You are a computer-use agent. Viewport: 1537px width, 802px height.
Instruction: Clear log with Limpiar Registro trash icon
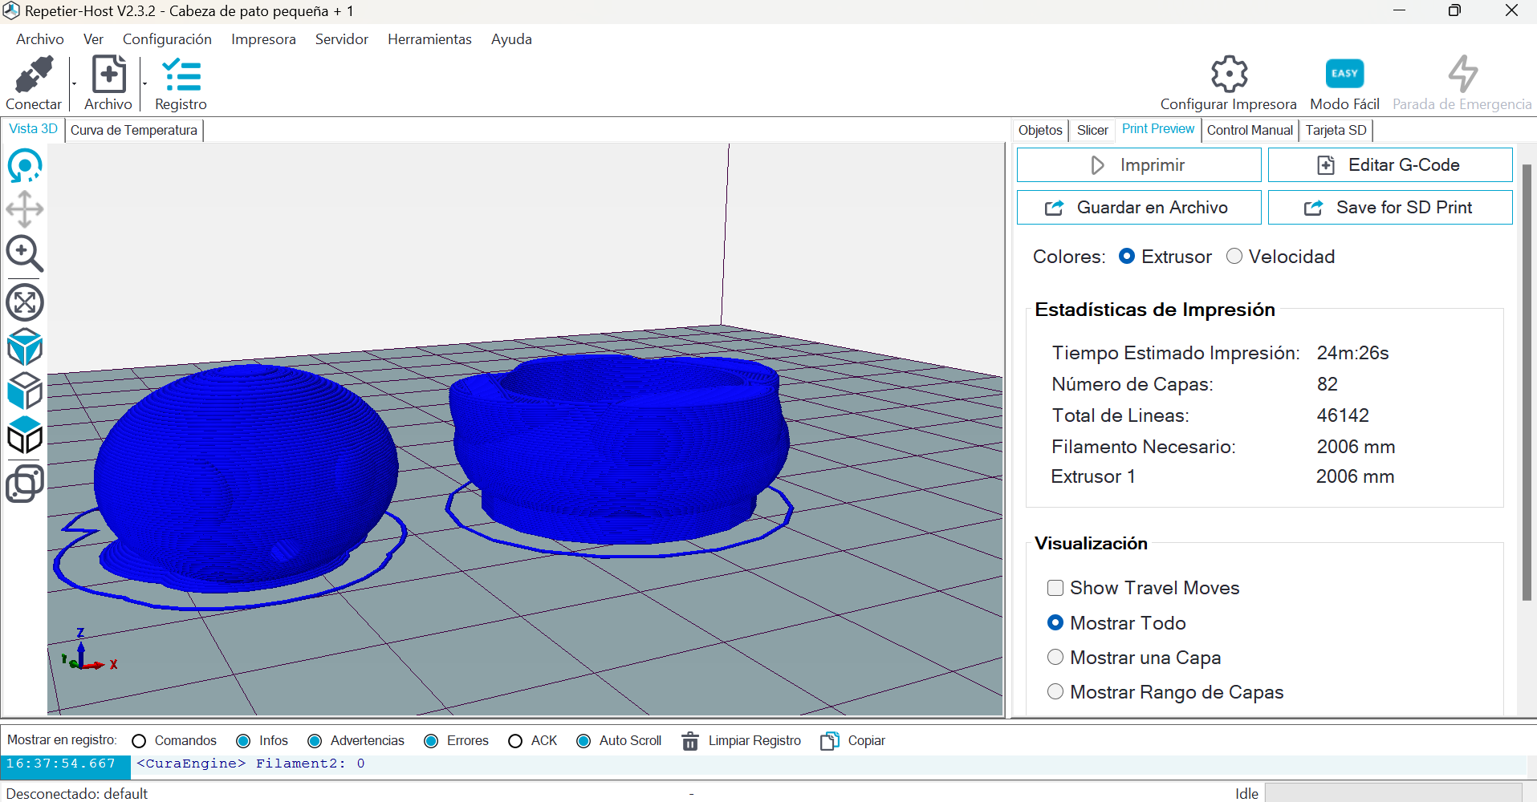pyautogui.click(x=690, y=741)
